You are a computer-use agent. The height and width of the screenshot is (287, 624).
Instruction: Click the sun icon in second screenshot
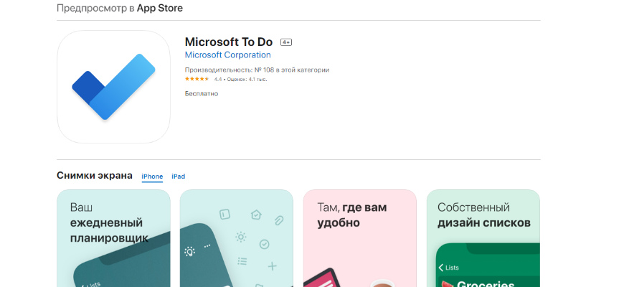(241, 237)
